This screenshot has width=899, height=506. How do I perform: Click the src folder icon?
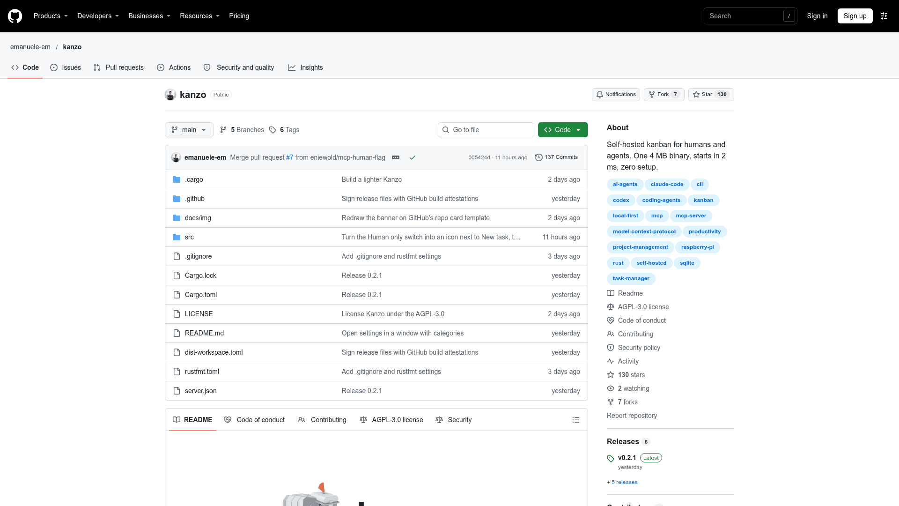(177, 237)
